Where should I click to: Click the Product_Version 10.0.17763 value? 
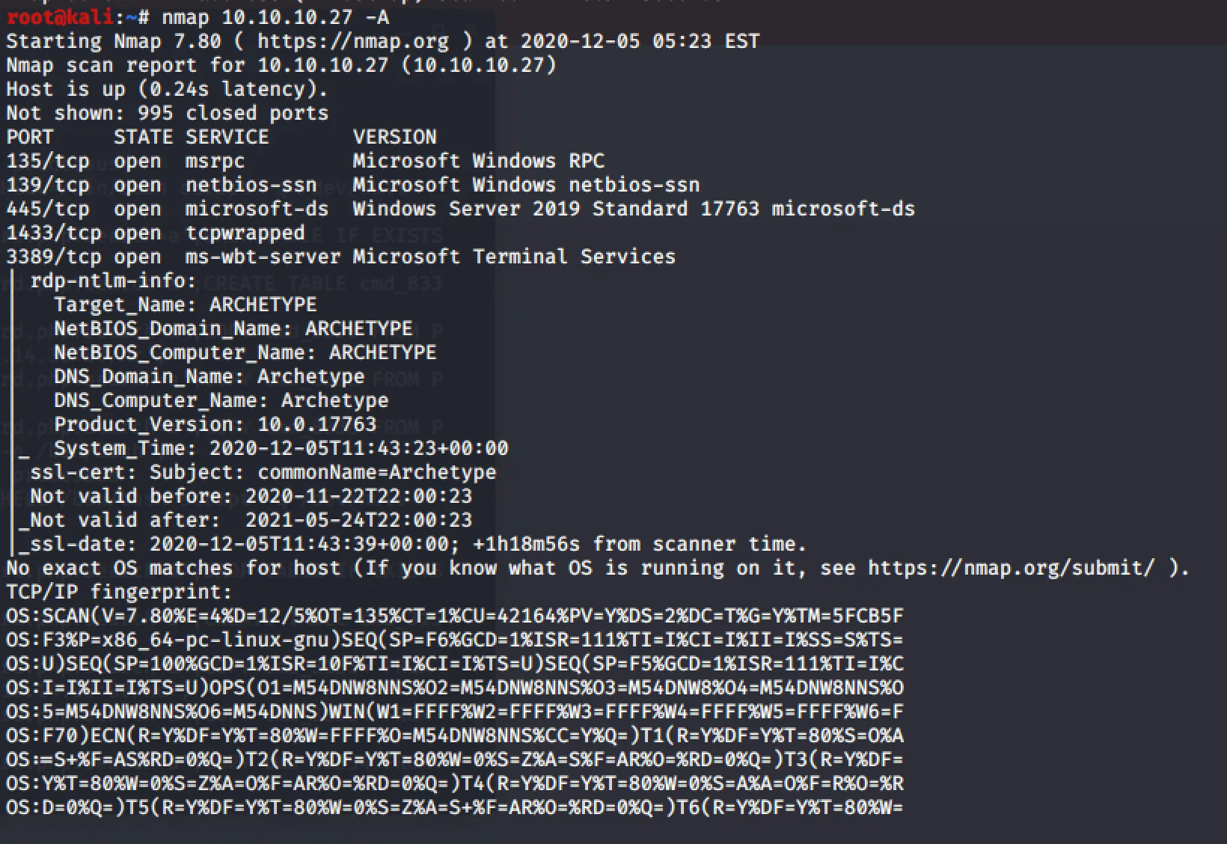coord(316,424)
